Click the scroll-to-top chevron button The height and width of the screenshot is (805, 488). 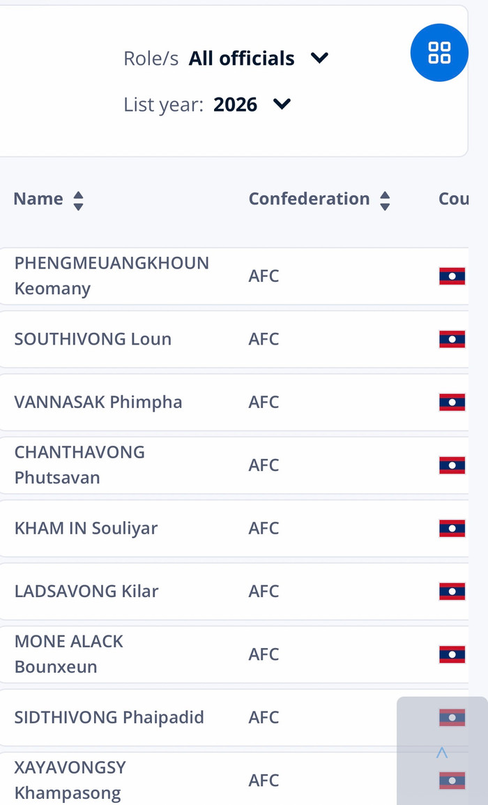(x=441, y=752)
